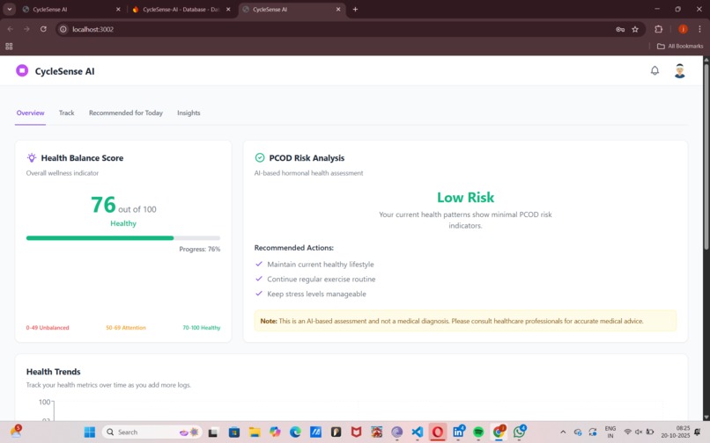Expand the tab search dropdown arrow

pyautogui.click(x=10, y=9)
